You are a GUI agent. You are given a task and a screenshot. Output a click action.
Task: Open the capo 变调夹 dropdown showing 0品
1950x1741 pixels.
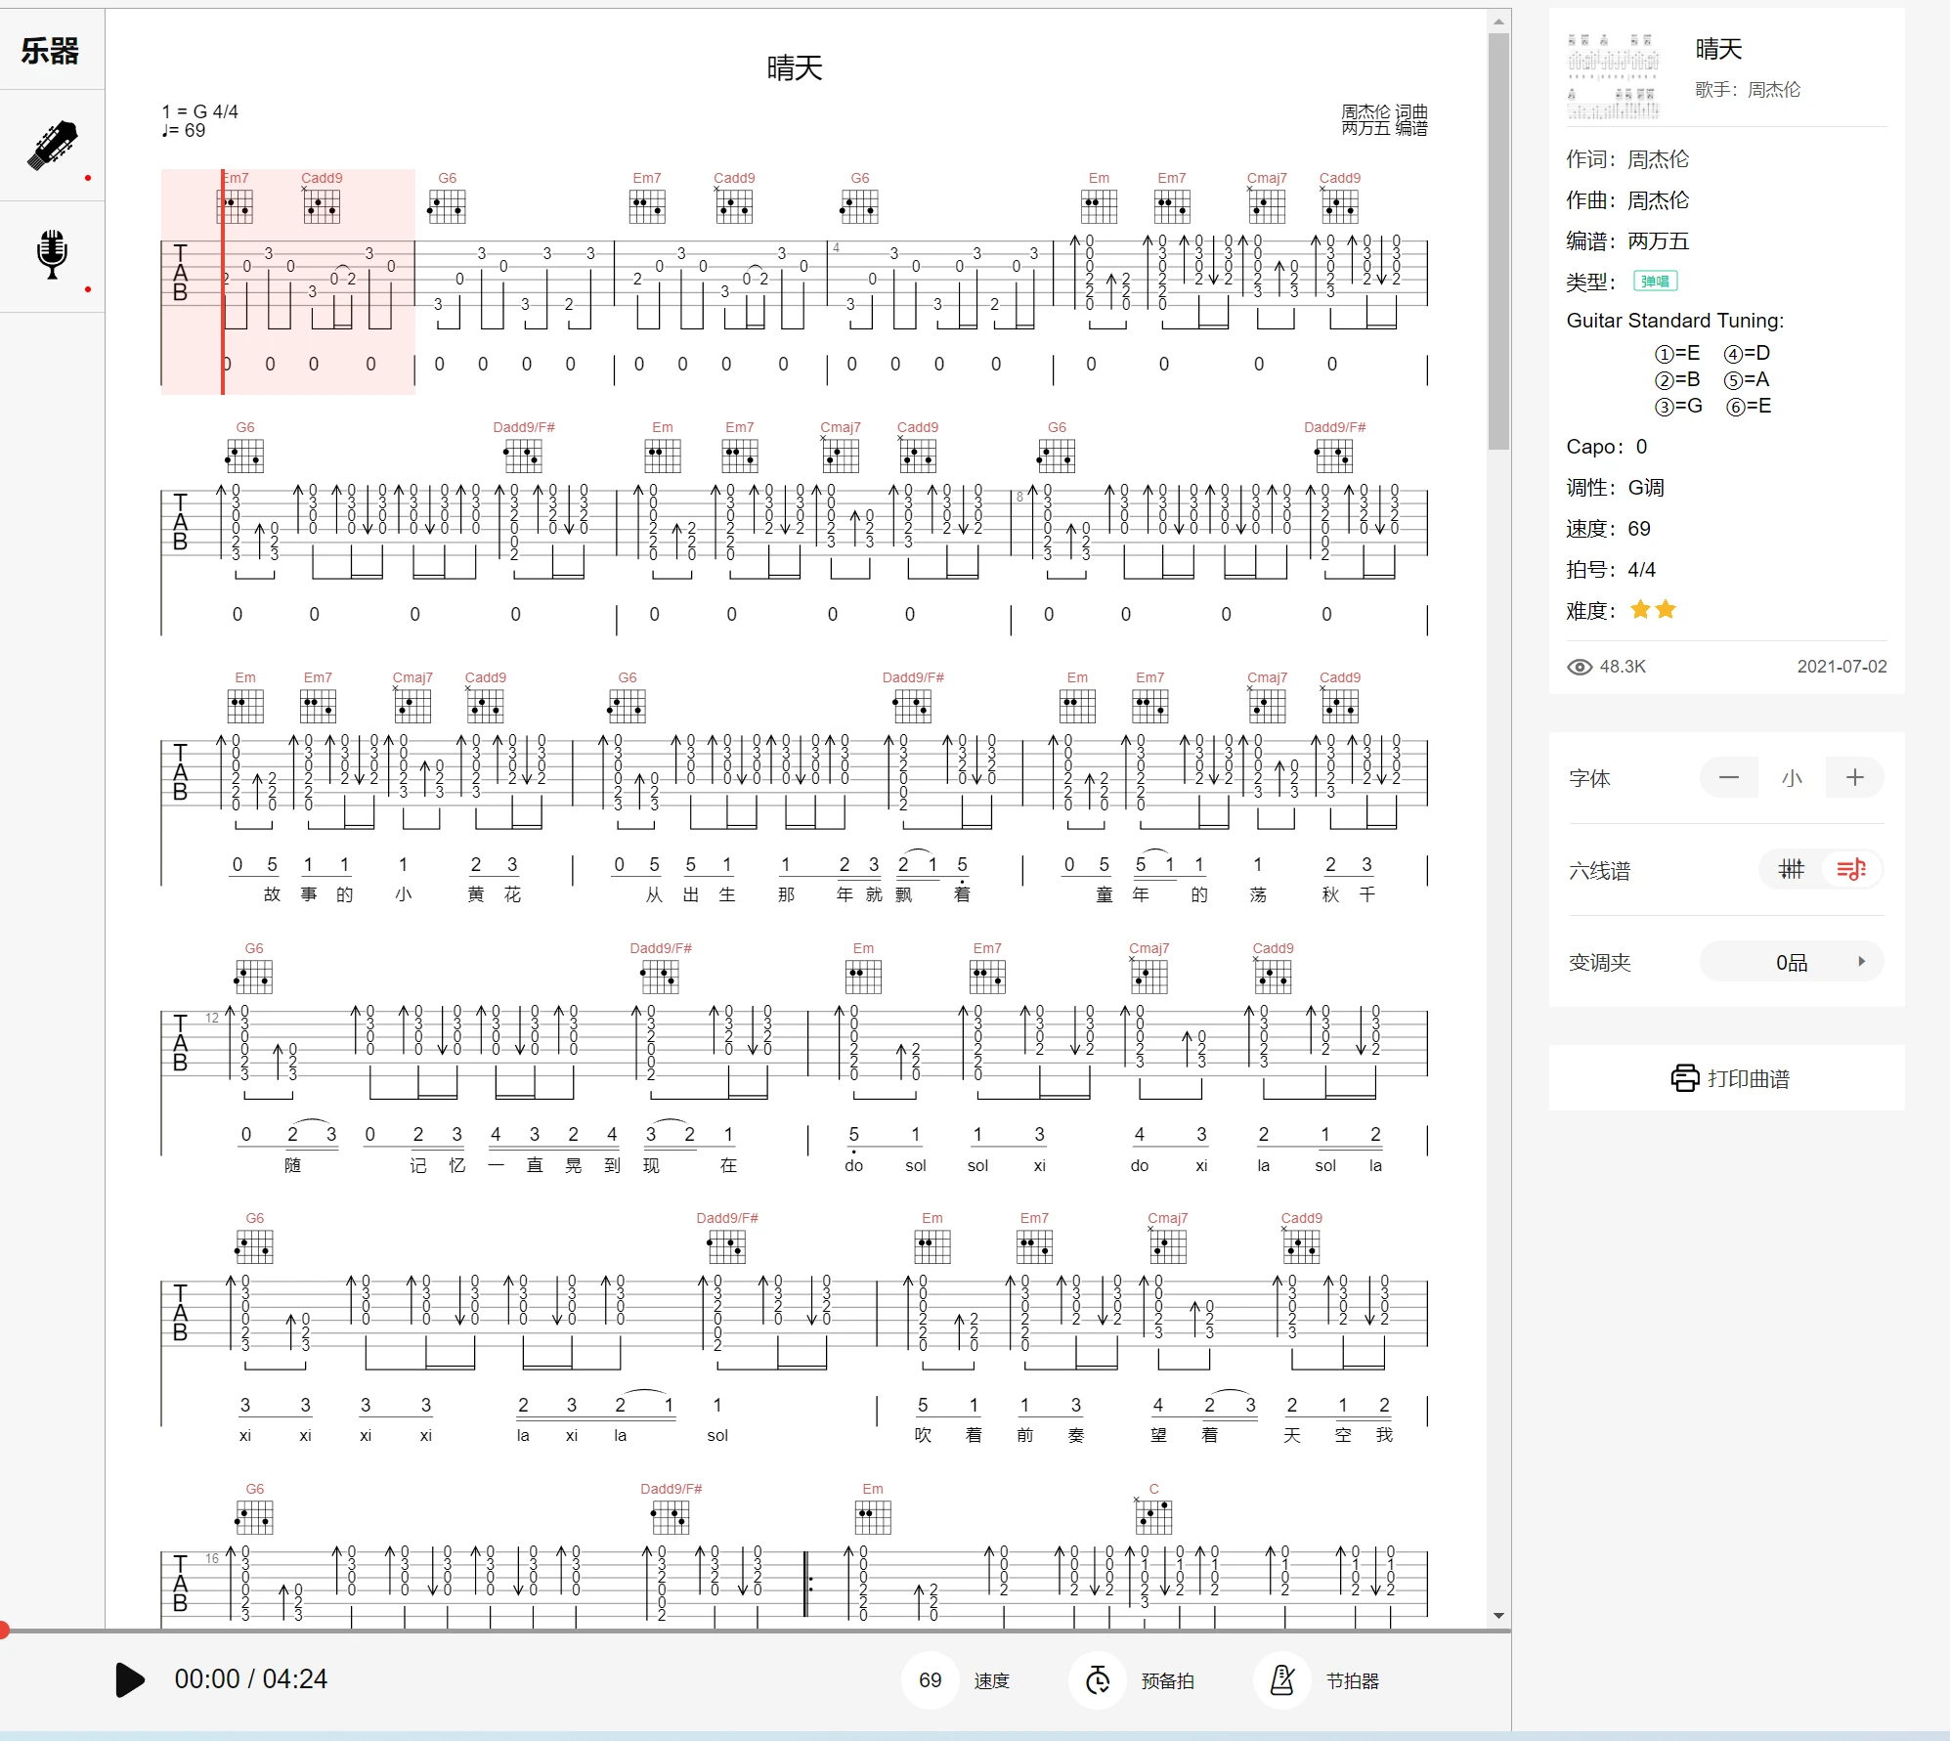point(1792,962)
